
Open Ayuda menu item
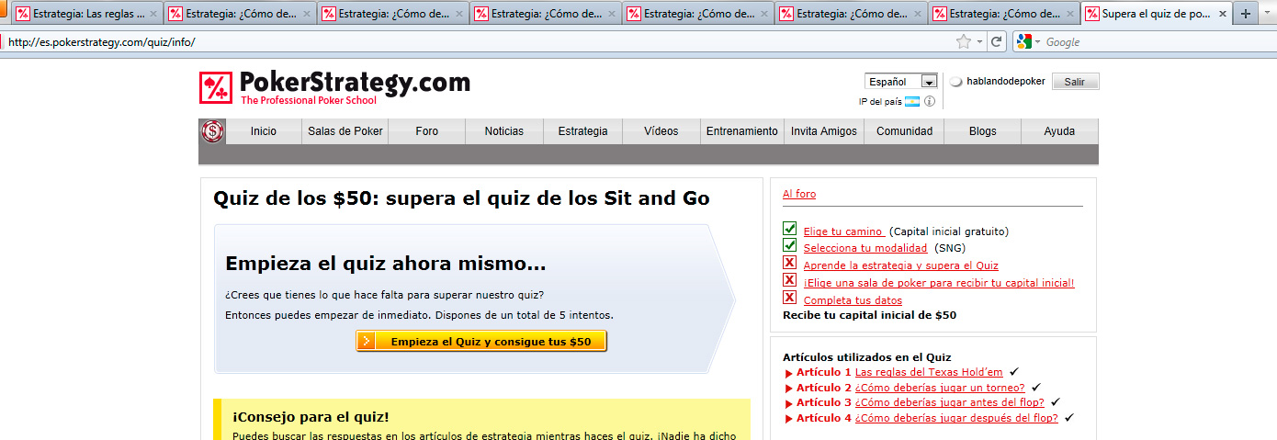pyautogui.click(x=1059, y=131)
